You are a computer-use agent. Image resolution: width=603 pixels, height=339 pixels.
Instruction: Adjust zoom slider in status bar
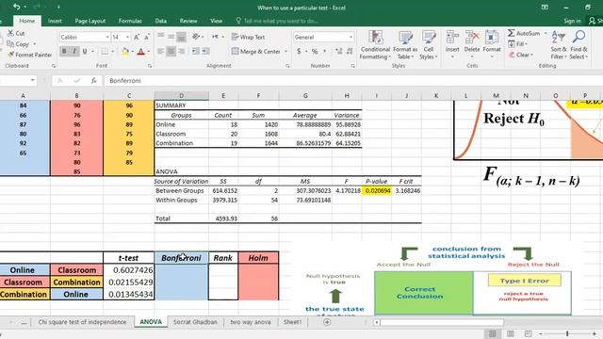(x=567, y=333)
